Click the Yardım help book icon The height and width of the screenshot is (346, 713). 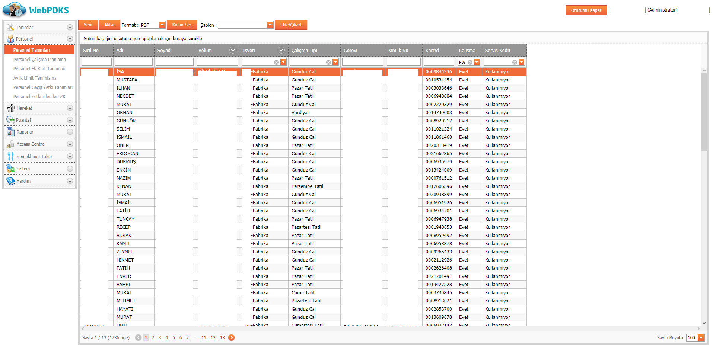(10, 181)
